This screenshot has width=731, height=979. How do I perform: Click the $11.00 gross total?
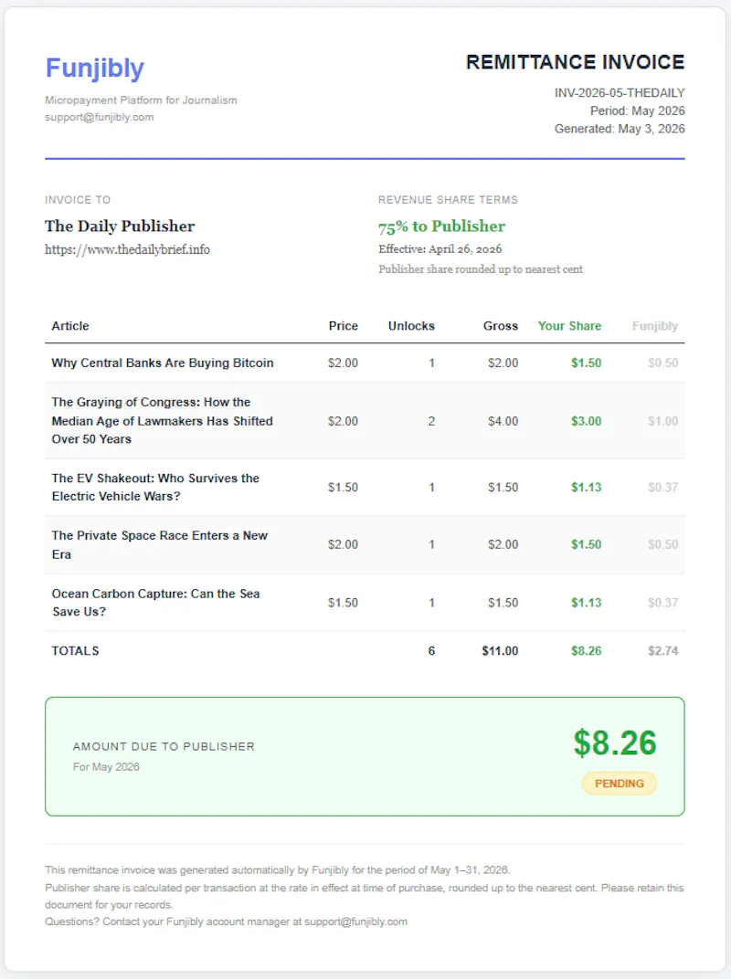(x=500, y=650)
